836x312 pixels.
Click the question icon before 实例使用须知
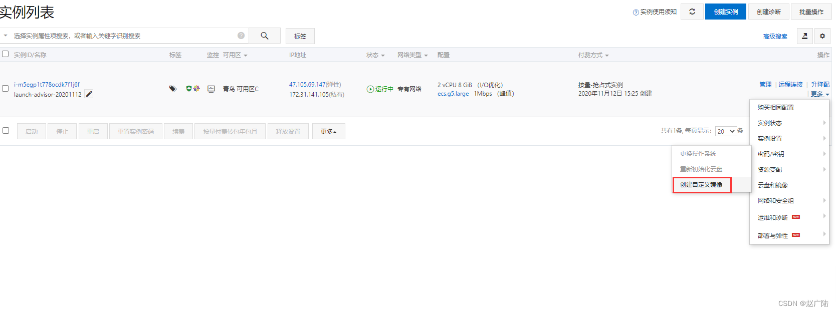pyautogui.click(x=636, y=13)
